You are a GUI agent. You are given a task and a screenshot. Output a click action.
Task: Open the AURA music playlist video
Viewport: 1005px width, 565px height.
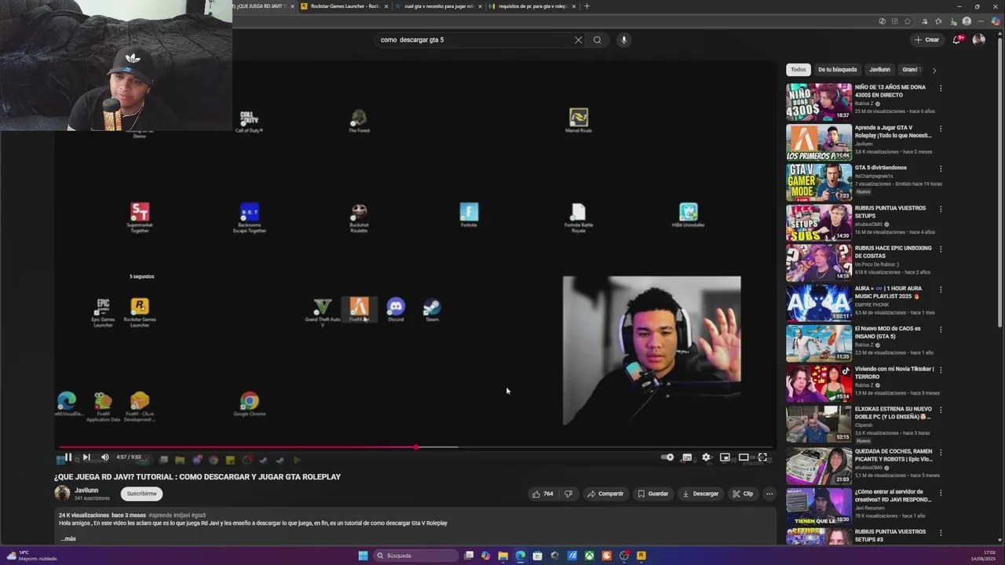(819, 304)
